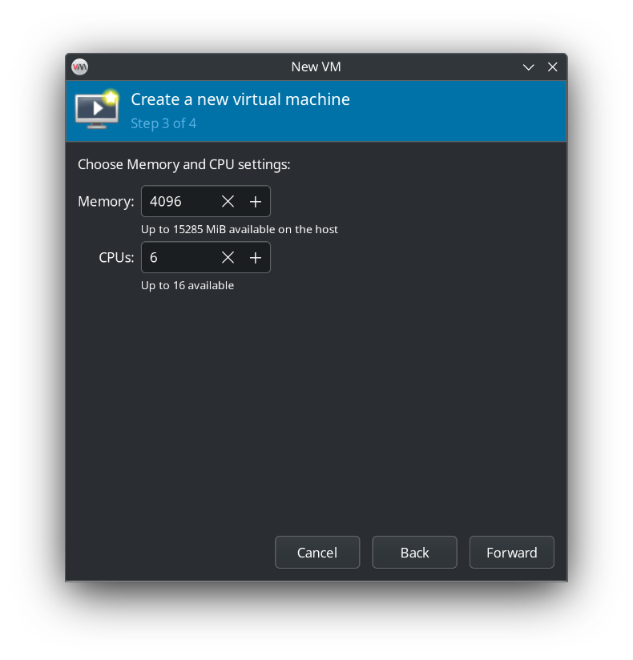Image resolution: width=633 pixels, height=660 pixels.
Task: Click the new virtual machine monitor icon
Action: 96,110
